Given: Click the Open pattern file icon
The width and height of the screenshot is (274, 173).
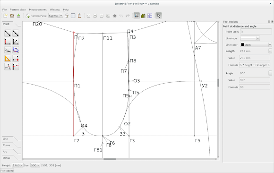Looking at the screenshot, I should pyautogui.click(x=12, y=16).
